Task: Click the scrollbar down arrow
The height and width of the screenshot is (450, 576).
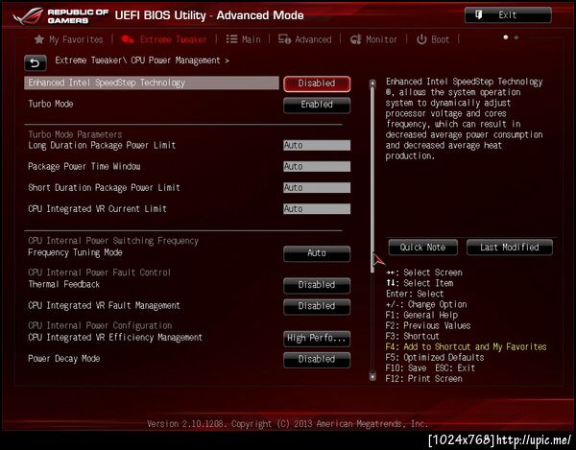Action: coord(372,376)
